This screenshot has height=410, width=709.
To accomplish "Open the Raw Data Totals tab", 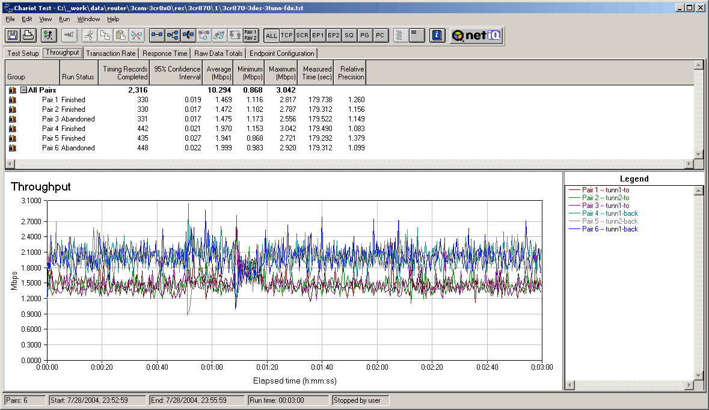I will (x=218, y=54).
